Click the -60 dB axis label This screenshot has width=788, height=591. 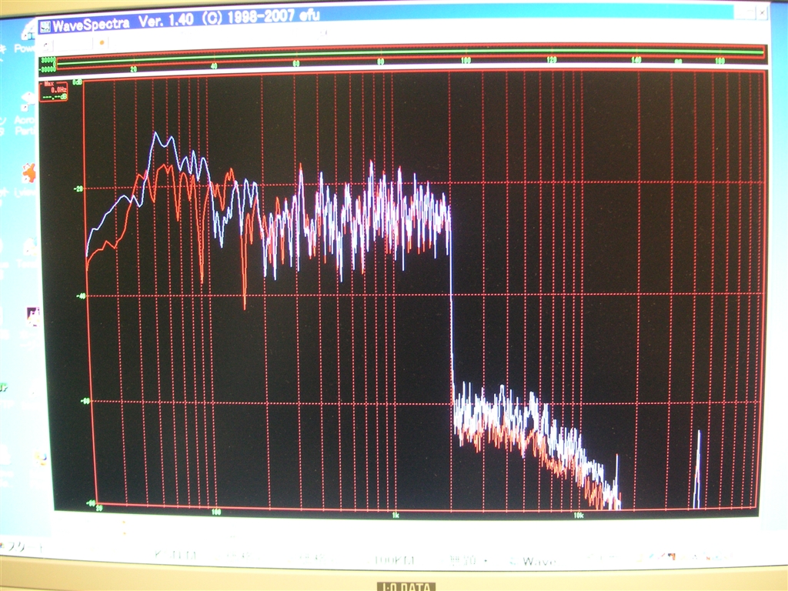(86, 401)
